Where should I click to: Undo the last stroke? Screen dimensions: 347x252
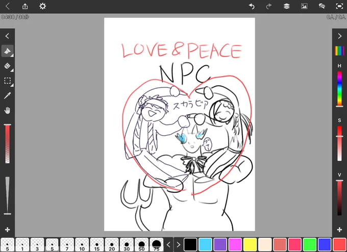pos(252,6)
